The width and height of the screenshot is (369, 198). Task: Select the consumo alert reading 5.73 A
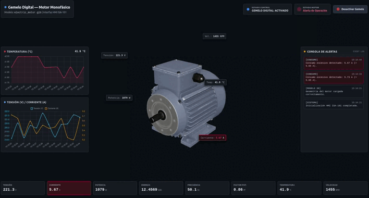[334, 77]
